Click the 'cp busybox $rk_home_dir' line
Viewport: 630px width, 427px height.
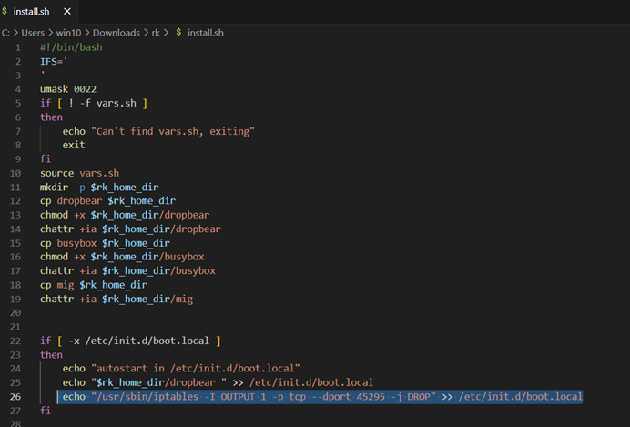coord(105,243)
